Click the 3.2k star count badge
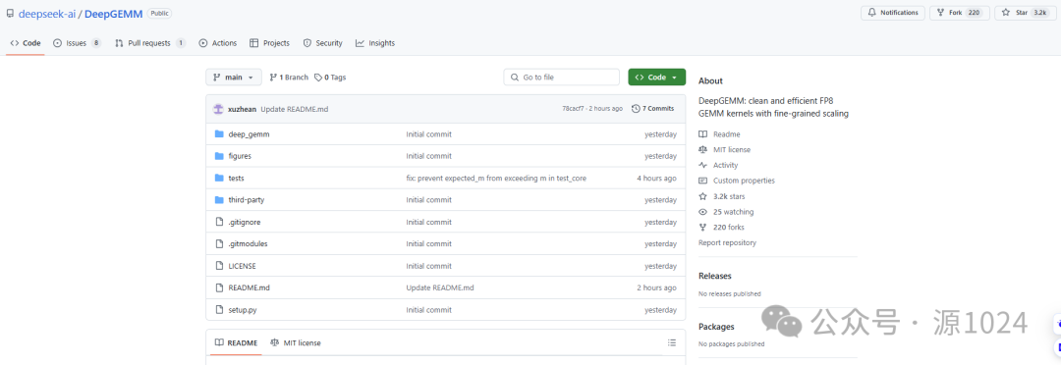 click(x=1040, y=13)
